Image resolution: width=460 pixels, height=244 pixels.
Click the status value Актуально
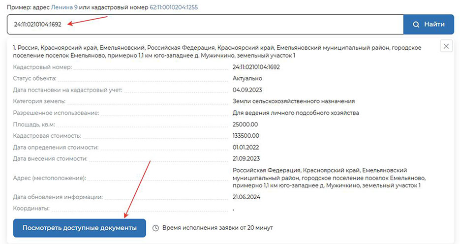click(247, 79)
